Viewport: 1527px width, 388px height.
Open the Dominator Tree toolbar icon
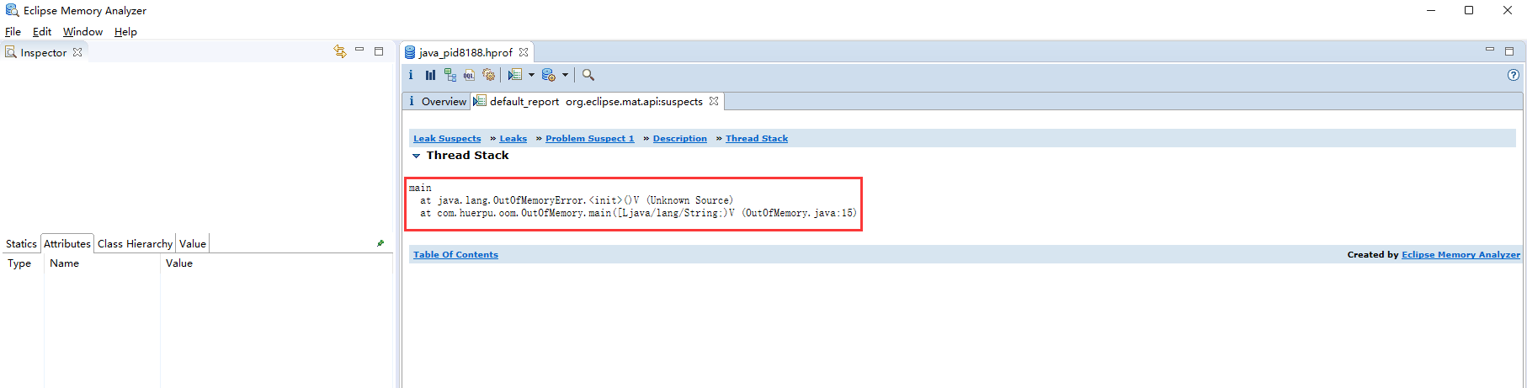450,75
